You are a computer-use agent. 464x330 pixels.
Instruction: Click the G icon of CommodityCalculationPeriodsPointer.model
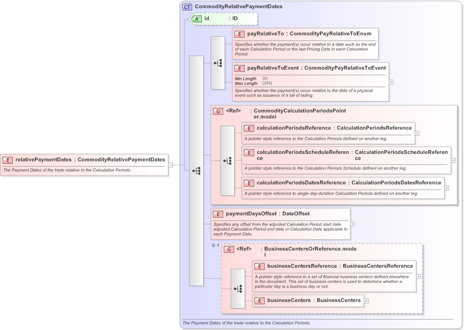coord(218,111)
